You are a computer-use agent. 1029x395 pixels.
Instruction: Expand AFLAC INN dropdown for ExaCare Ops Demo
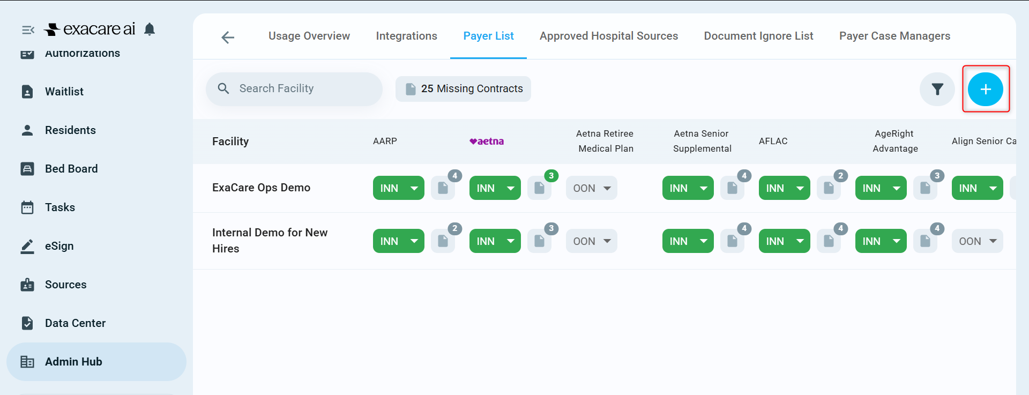(x=785, y=188)
